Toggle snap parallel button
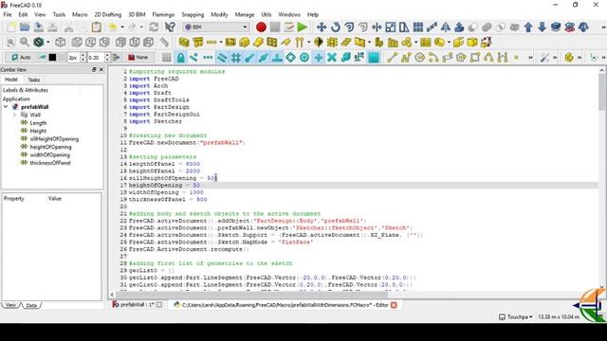This screenshot has width=607, height=341. click(x=222, y=58)
